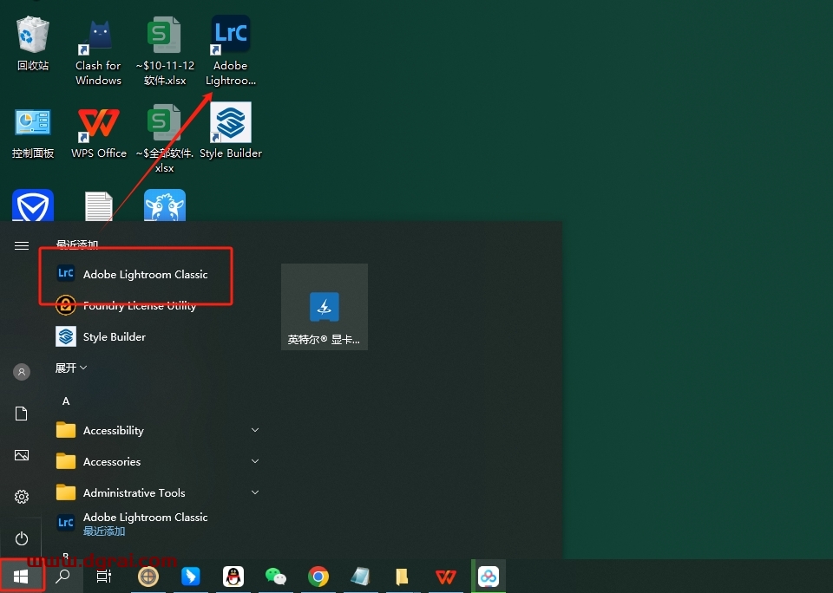
Task: Select the ~$全部软件.xlsx desktop file
Action: [165, 139]
